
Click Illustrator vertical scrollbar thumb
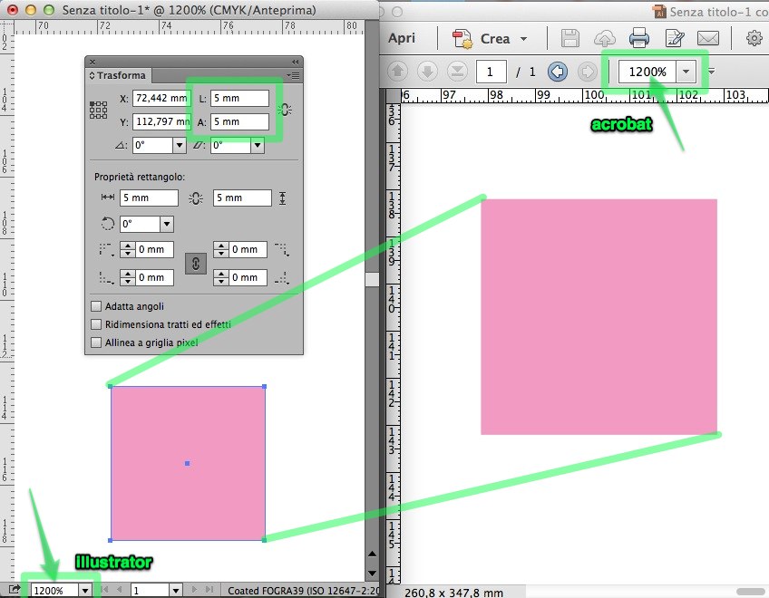point(372,279)
